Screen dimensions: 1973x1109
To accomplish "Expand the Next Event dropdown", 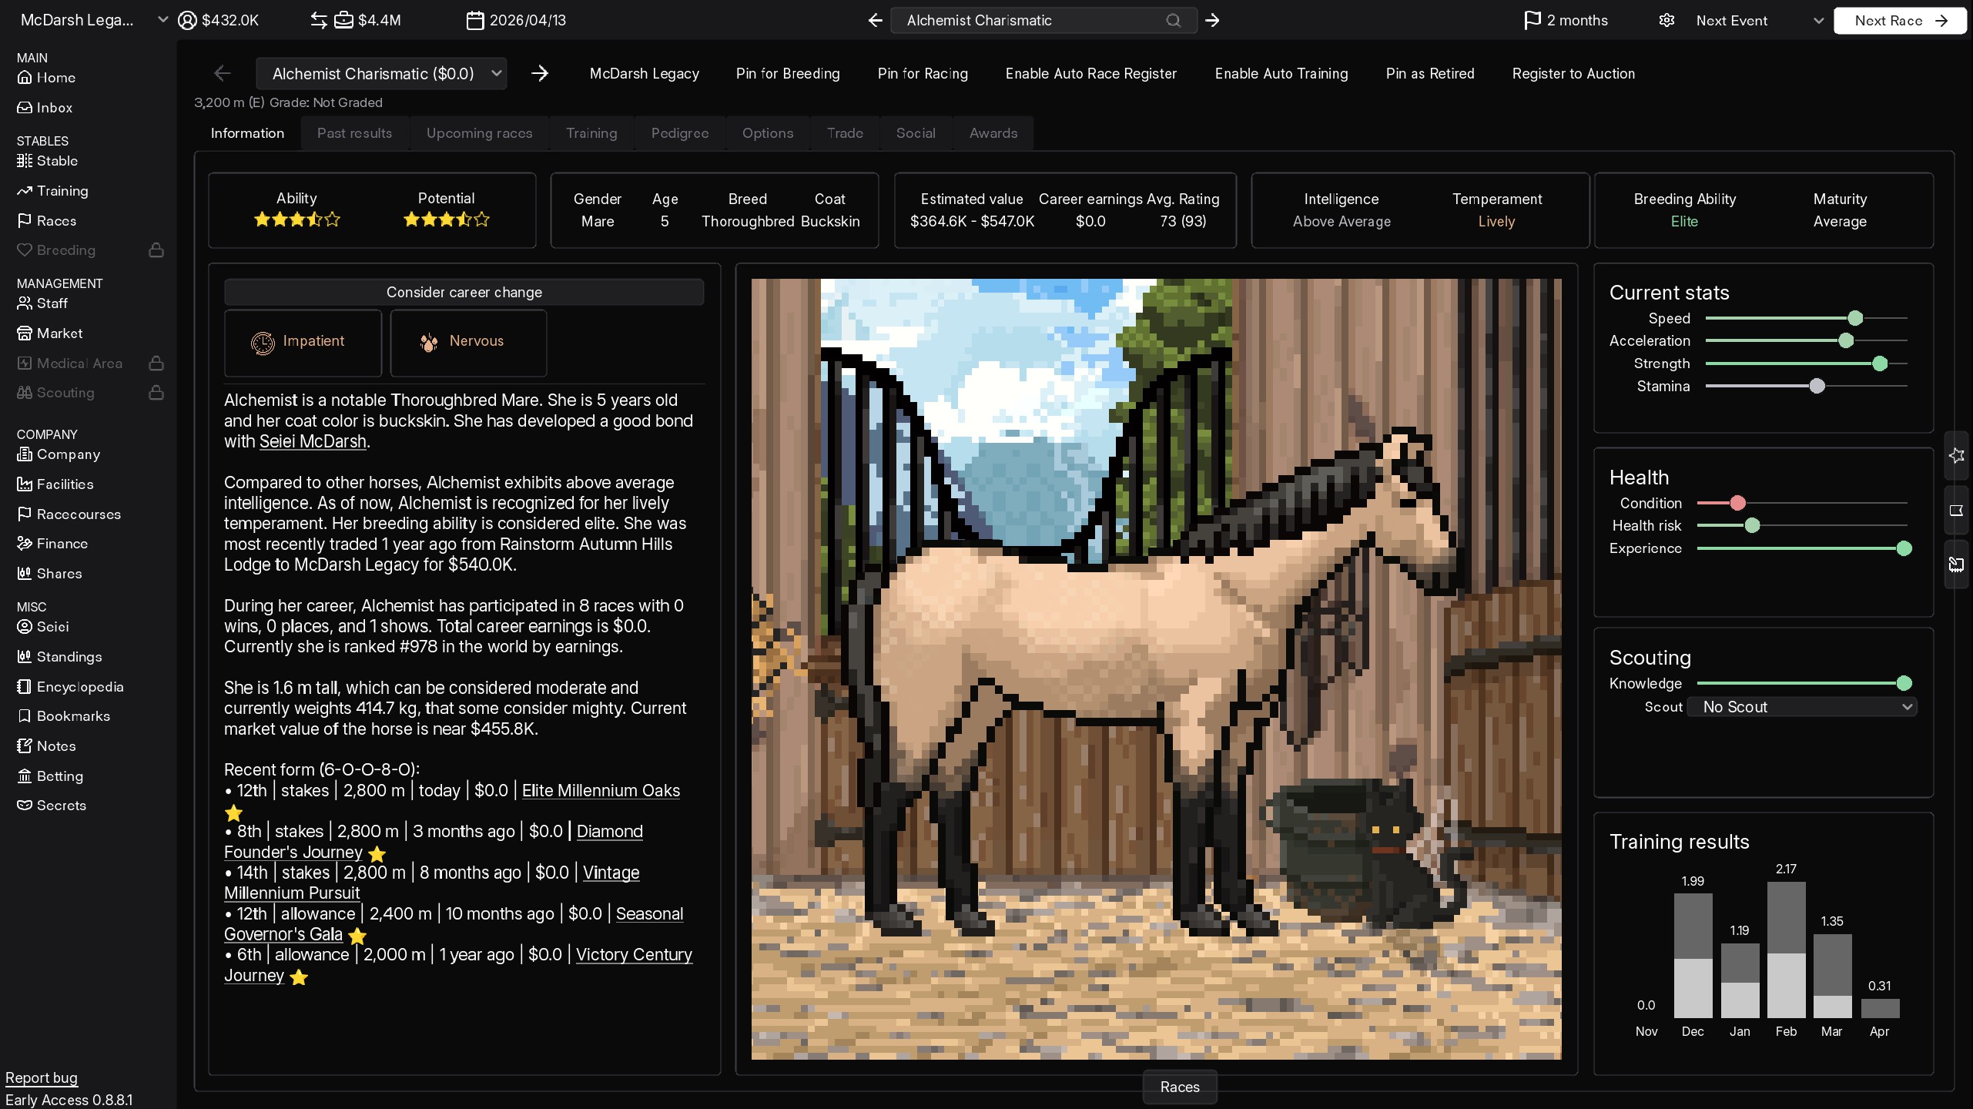I will [1818, 21].
